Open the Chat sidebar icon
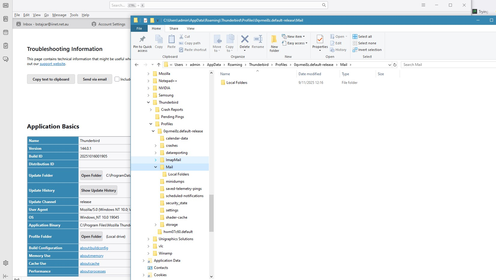Viewport: 496px width, 280px height. tap(6, 59)
